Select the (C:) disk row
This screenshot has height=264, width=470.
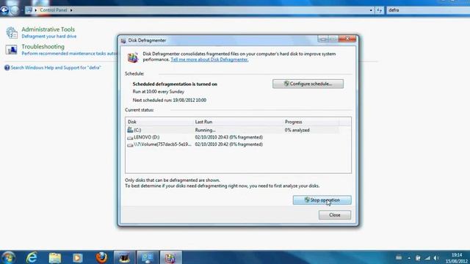pyautogui.click(x=233, y=130)
